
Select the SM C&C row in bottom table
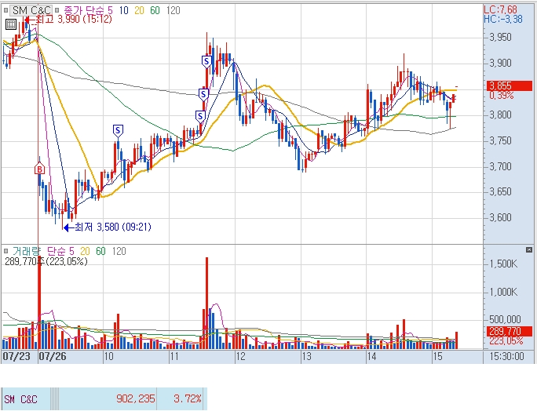[x=104, y=399]
